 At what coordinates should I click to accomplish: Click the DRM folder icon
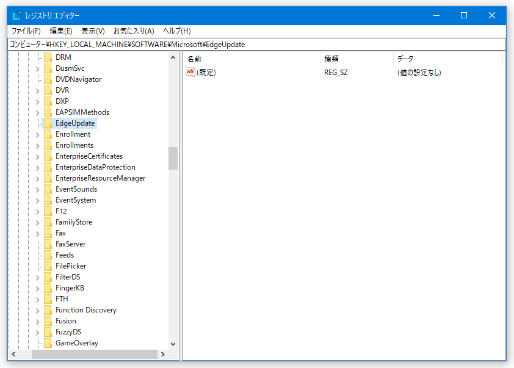[48, 57]
